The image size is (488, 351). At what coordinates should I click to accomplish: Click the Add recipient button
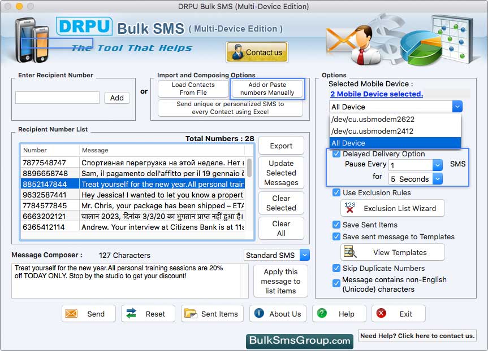coord(116,98)
